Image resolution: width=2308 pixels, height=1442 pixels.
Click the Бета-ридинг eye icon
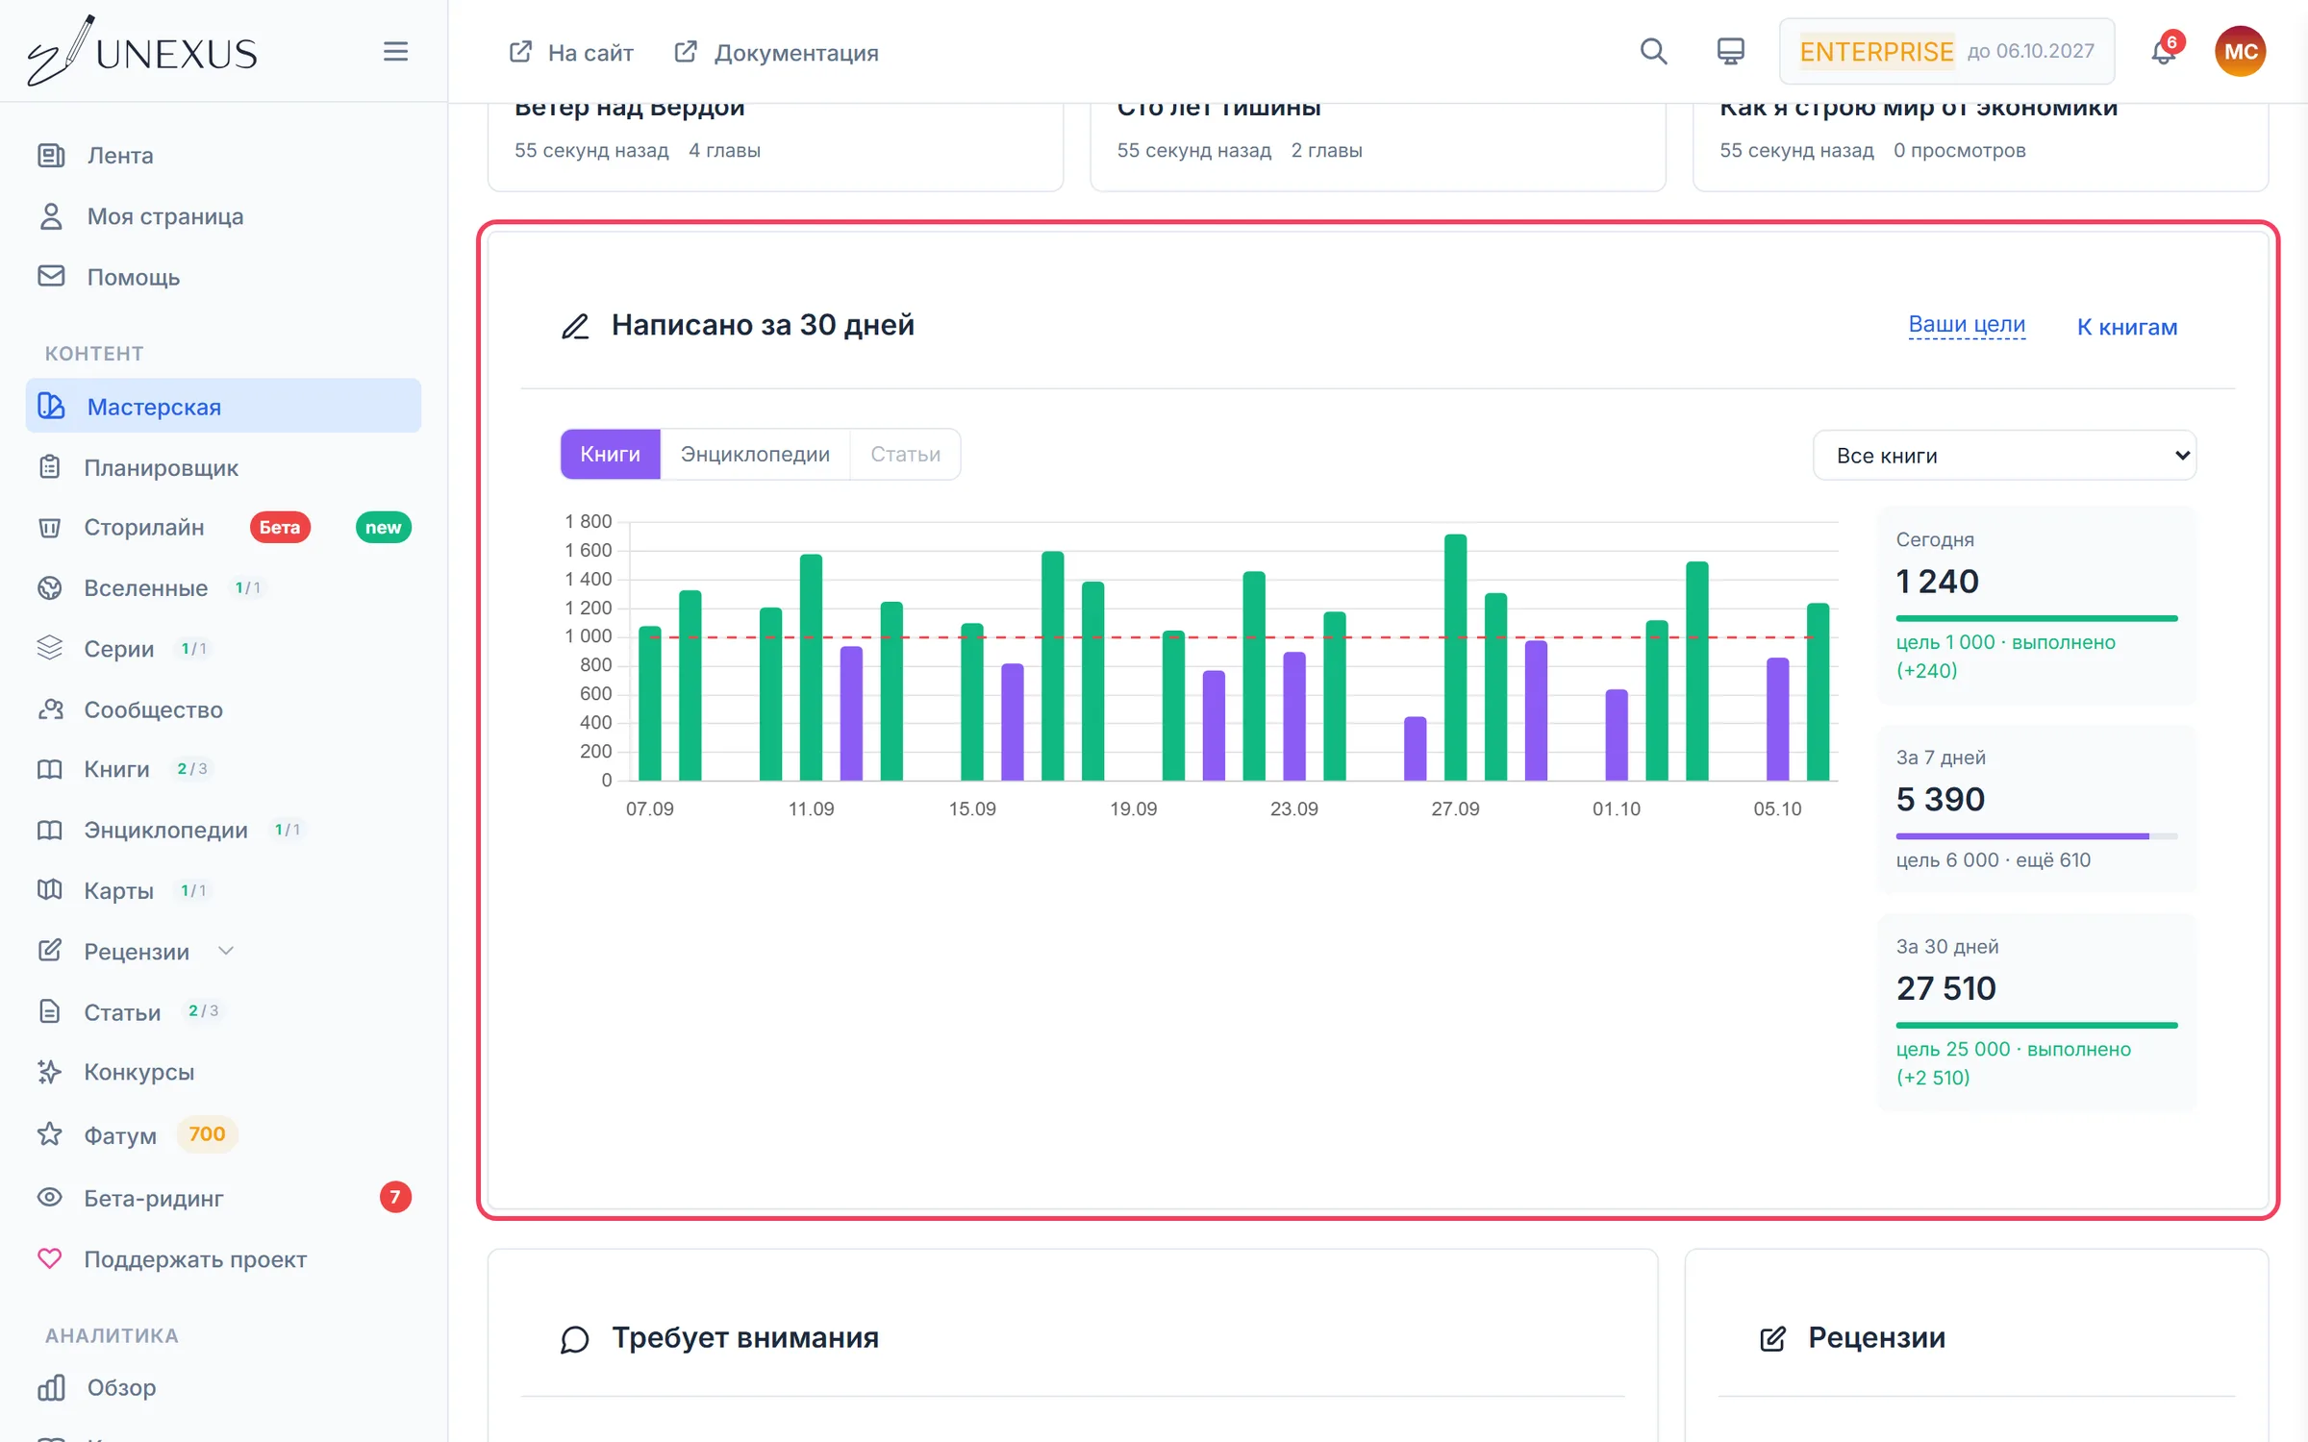click(x=50, y=1198)
